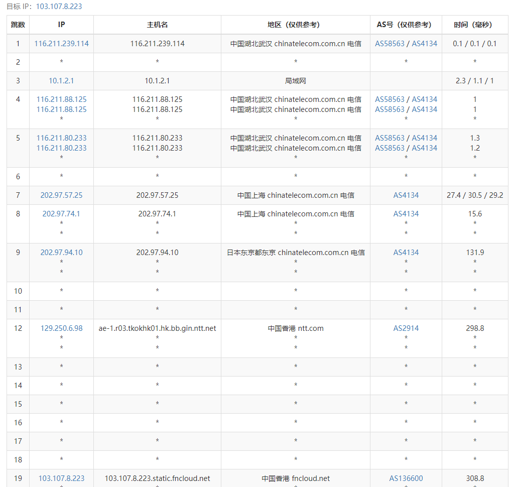Image resolution: width=512 pixels, height=487 pixels.
Task: Open the 202.97.74.1 IP link in hop 8
Action: tap(61, 213)
